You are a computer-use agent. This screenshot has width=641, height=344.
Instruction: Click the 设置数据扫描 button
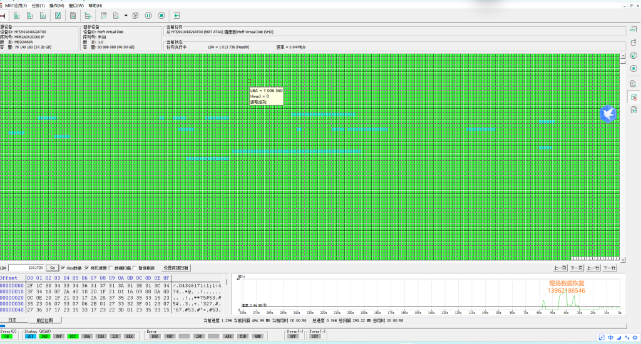pos(176,268)
